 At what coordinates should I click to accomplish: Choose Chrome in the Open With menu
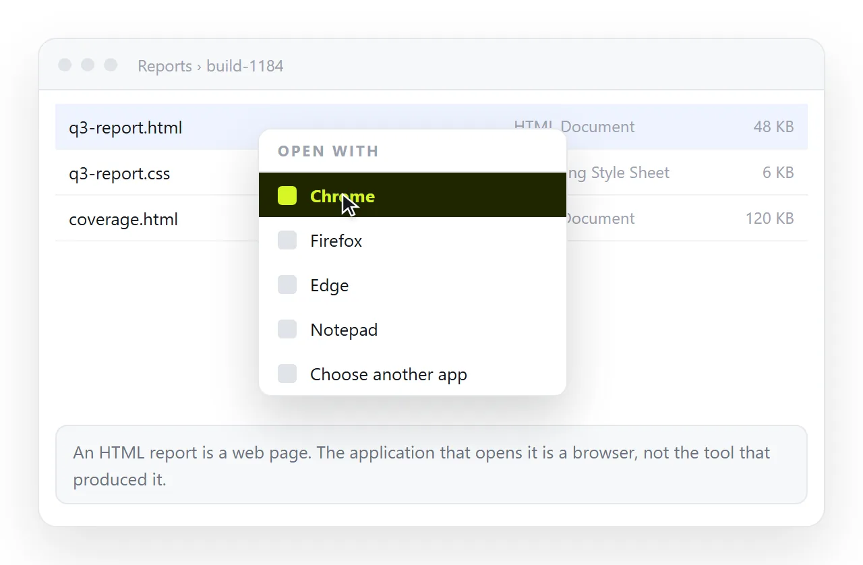coord(412,196)
